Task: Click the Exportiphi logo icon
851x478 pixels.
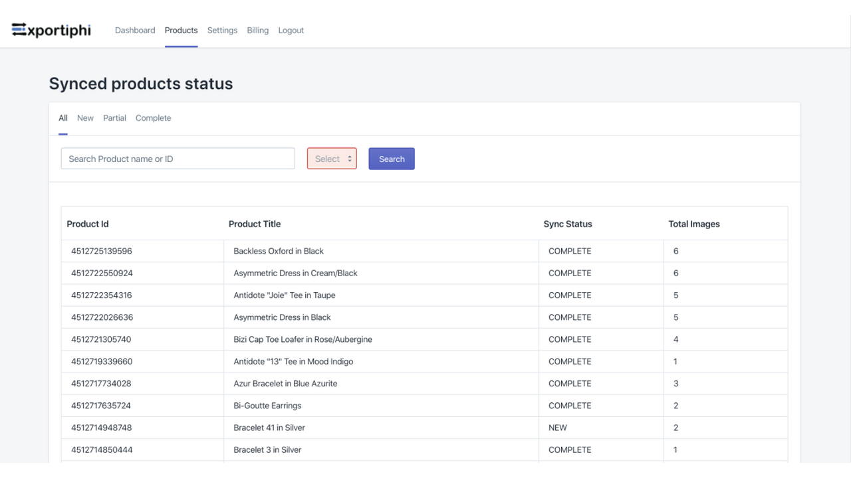Action: (x=19, y=29)
